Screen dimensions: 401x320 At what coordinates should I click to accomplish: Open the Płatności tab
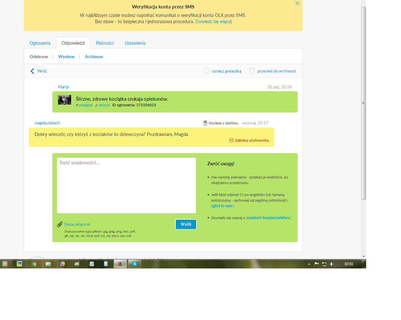(x=105, y=43)
